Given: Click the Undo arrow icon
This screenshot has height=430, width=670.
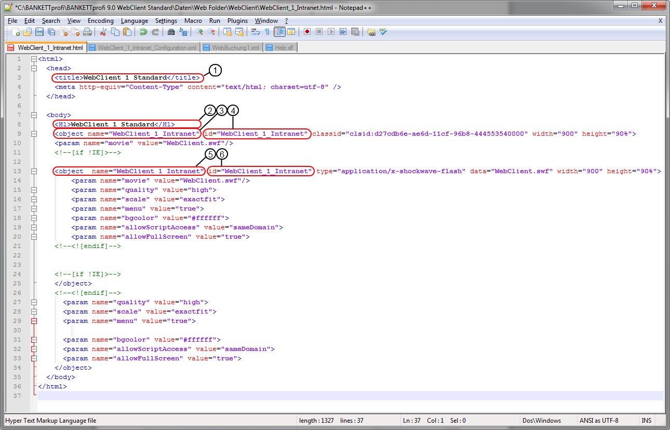Looking at the screenshot, I should coord(143,32).
